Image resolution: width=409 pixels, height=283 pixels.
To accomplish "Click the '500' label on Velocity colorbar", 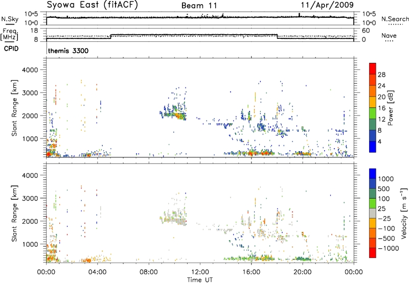I will pyautogui.click(x=384, y=189).
